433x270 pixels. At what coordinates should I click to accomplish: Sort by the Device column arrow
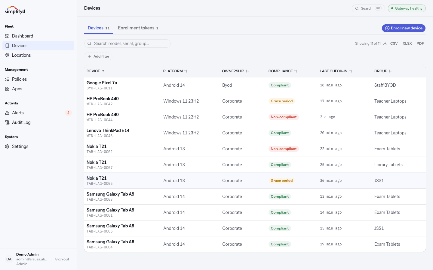click(103, 71)
